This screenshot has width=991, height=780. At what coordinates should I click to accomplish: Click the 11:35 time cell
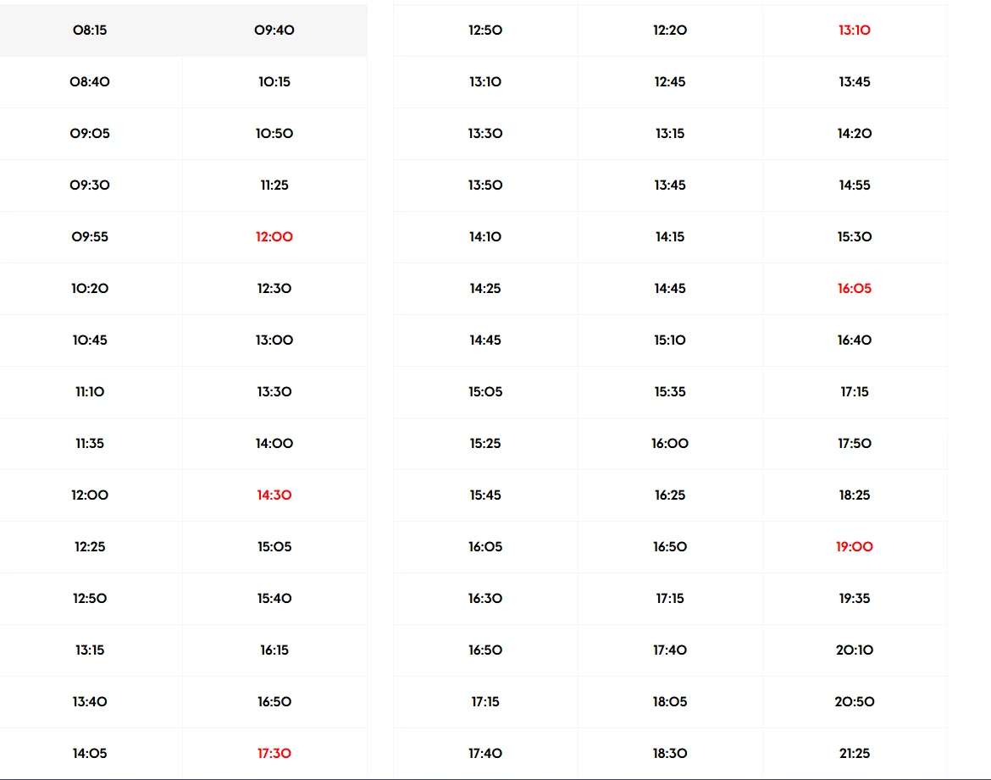click(90, 444)
